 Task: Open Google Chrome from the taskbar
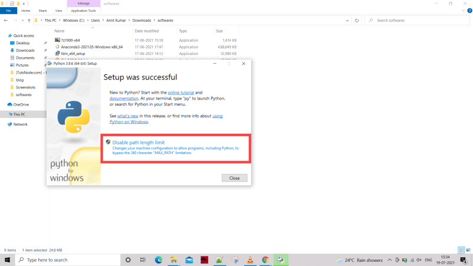point(265,260)
